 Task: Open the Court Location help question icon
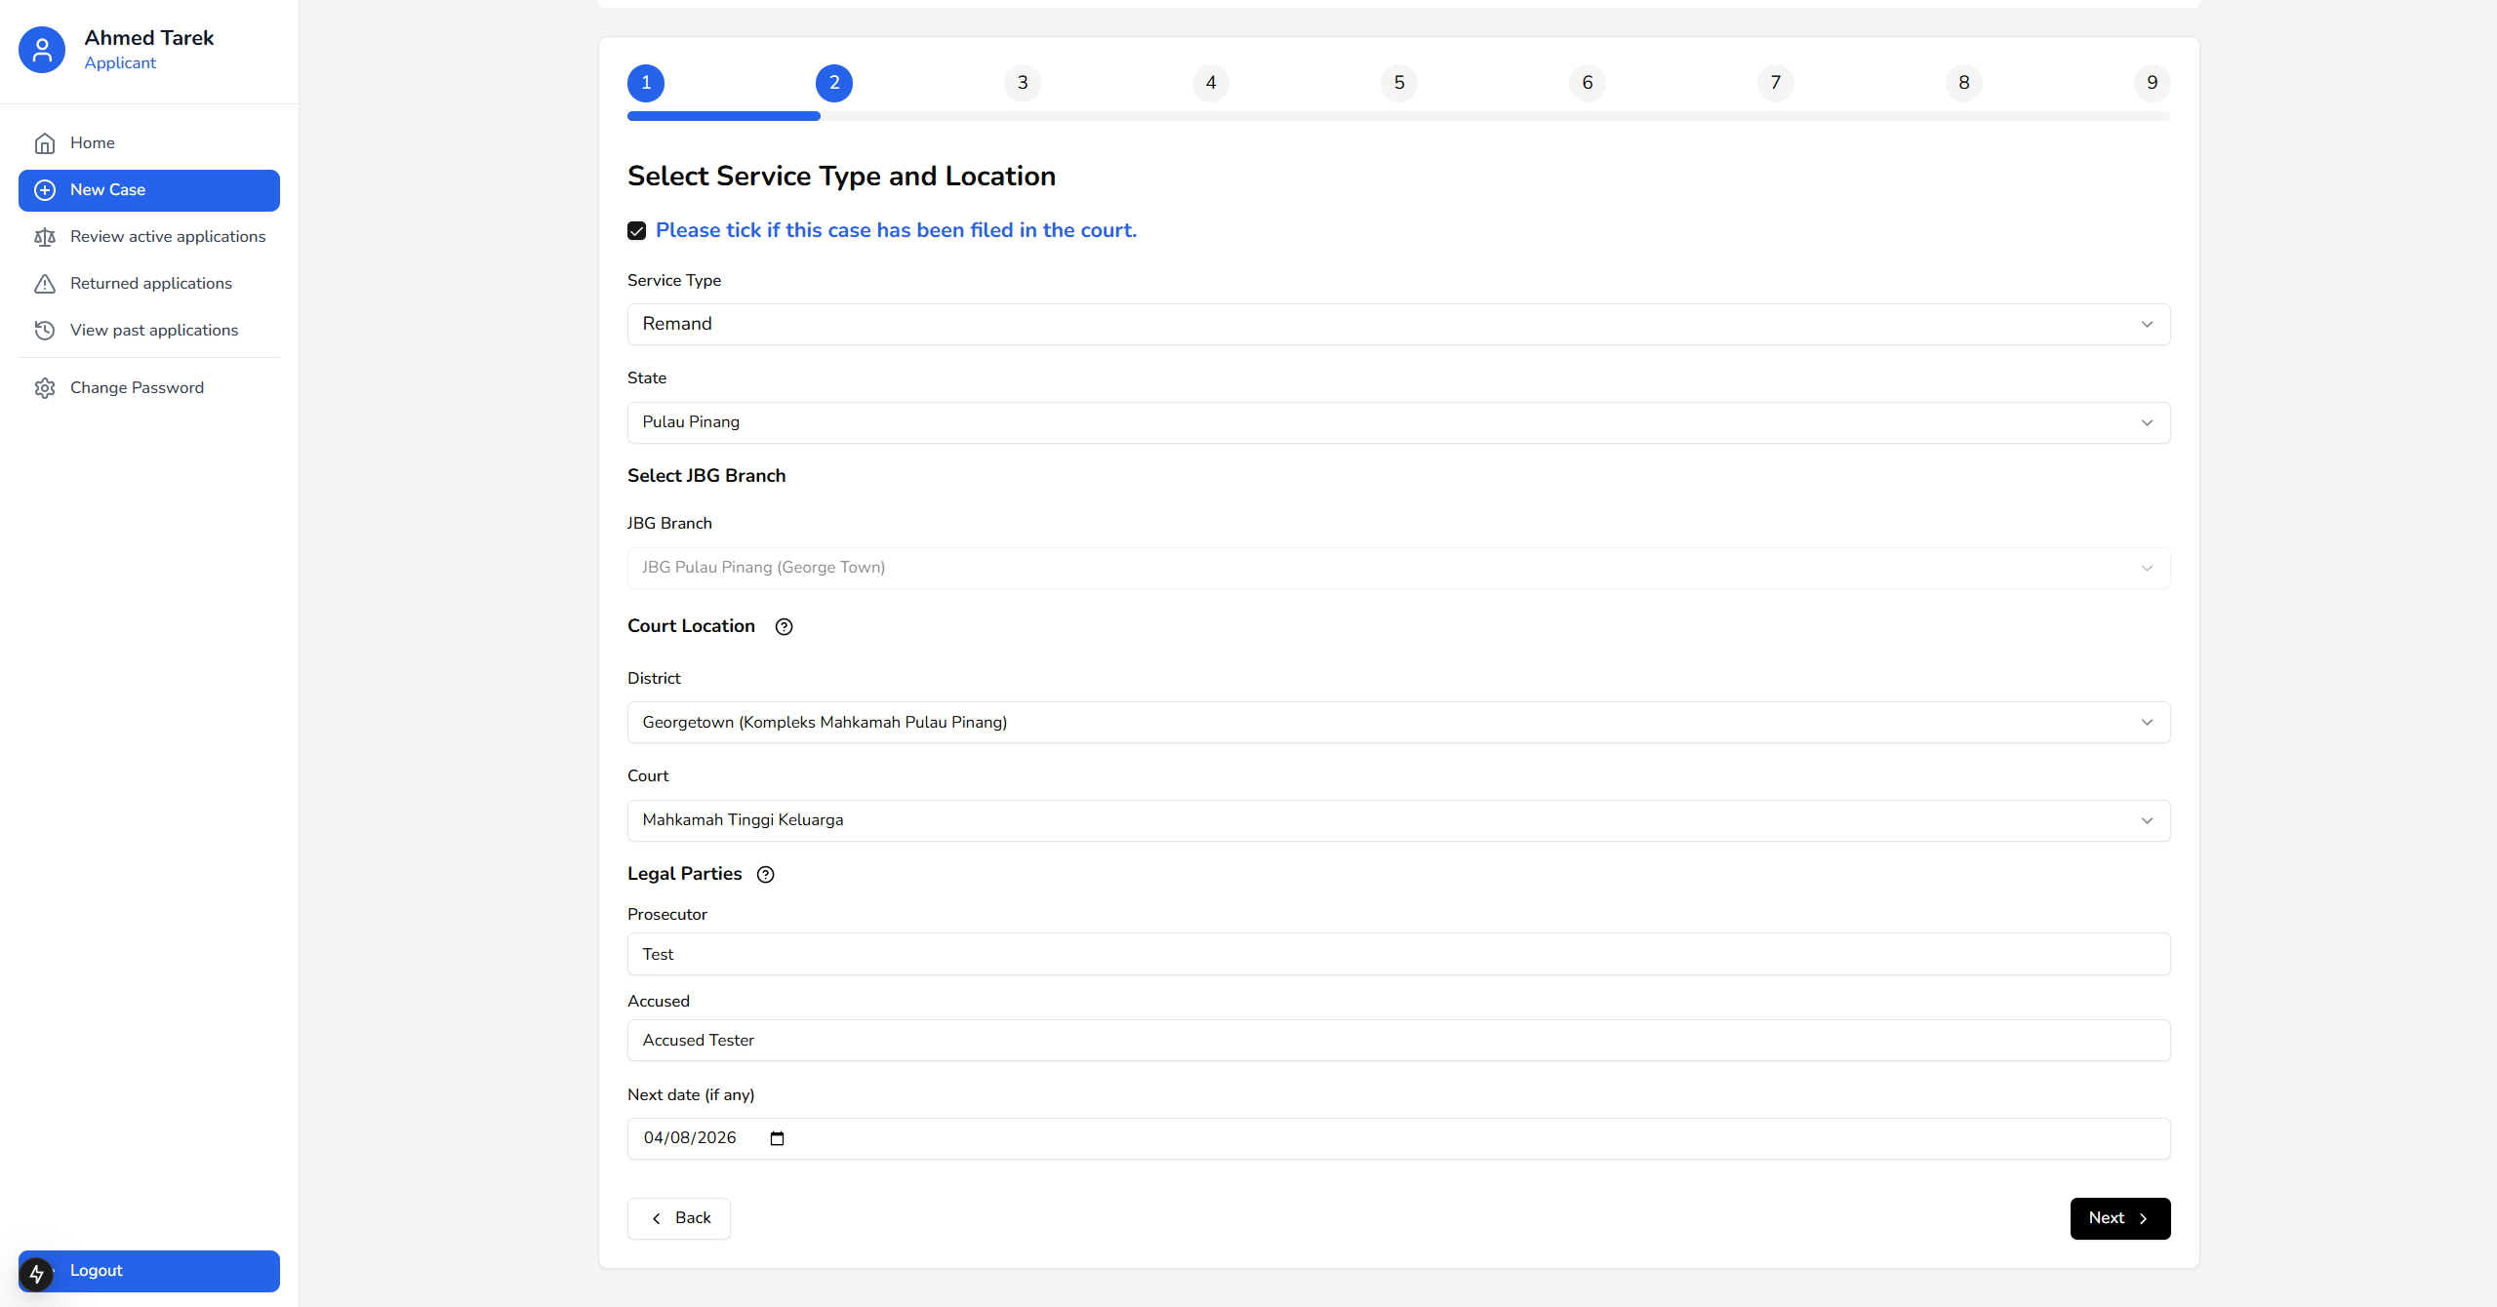pyautogui.click(x=784, y=627)
